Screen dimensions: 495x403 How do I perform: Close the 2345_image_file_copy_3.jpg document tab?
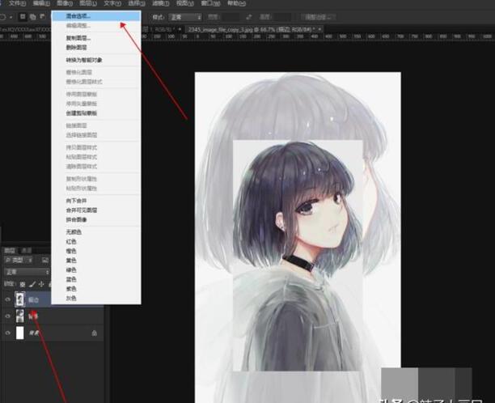point(319,29)
